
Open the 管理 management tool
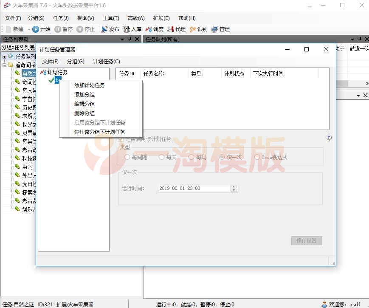coord(221,29)
